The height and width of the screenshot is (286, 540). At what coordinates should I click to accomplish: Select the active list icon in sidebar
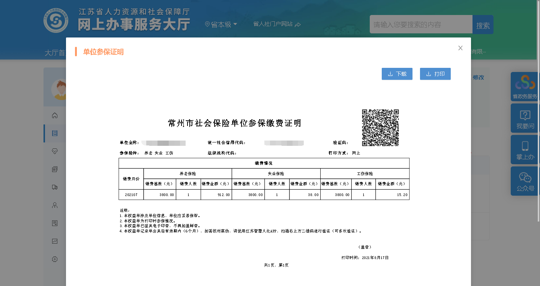pyautogui.click(x=55, y=133)
